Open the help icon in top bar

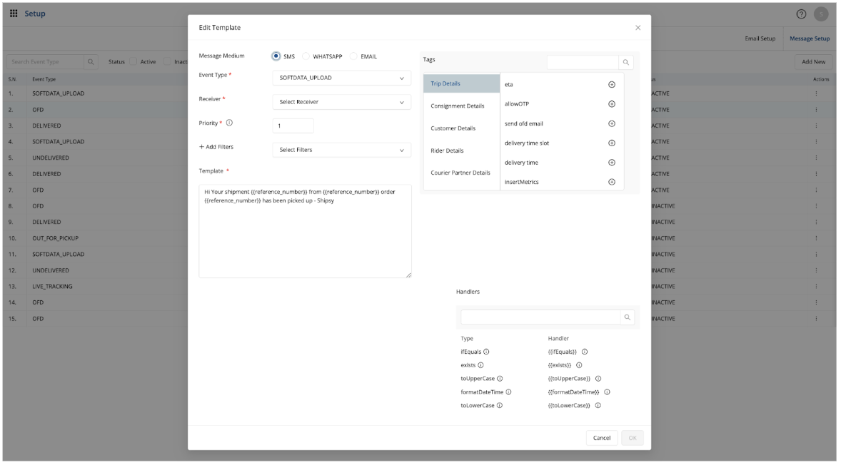tap(801, 14)
